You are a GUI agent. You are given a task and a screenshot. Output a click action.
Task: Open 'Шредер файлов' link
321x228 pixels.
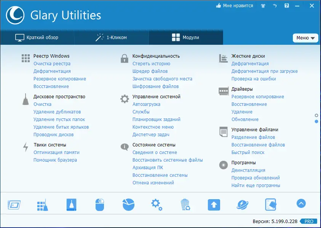click(150, 71)
